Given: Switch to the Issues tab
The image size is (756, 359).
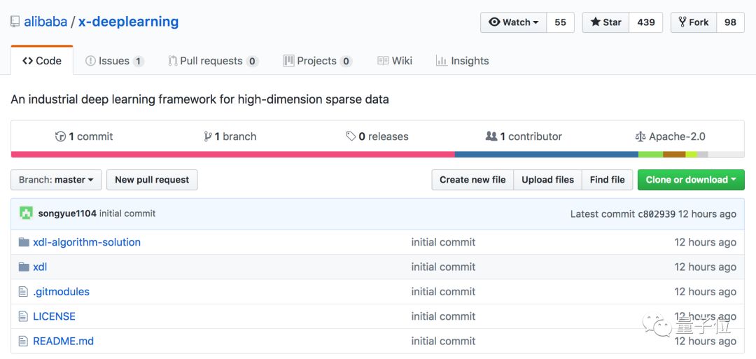Looking at the screenshot, I should click(x=114, y=61).
